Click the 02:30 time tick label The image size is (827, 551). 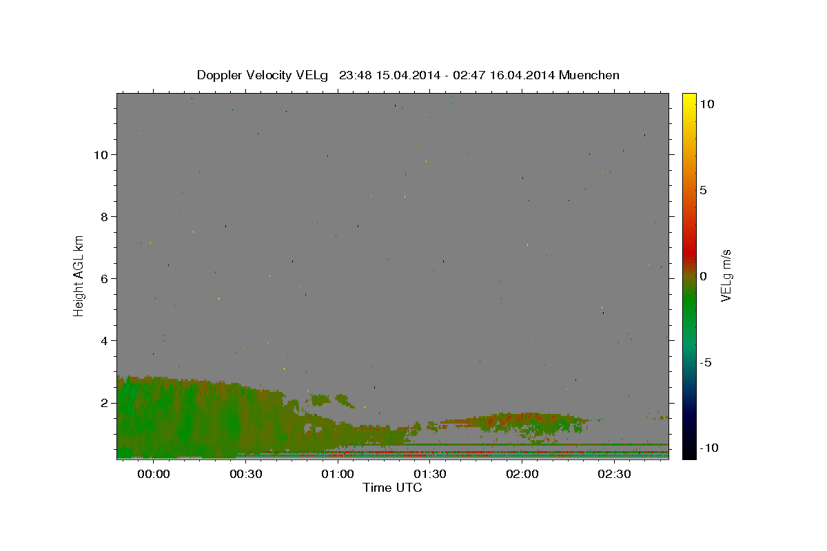(x=614, y=474)
